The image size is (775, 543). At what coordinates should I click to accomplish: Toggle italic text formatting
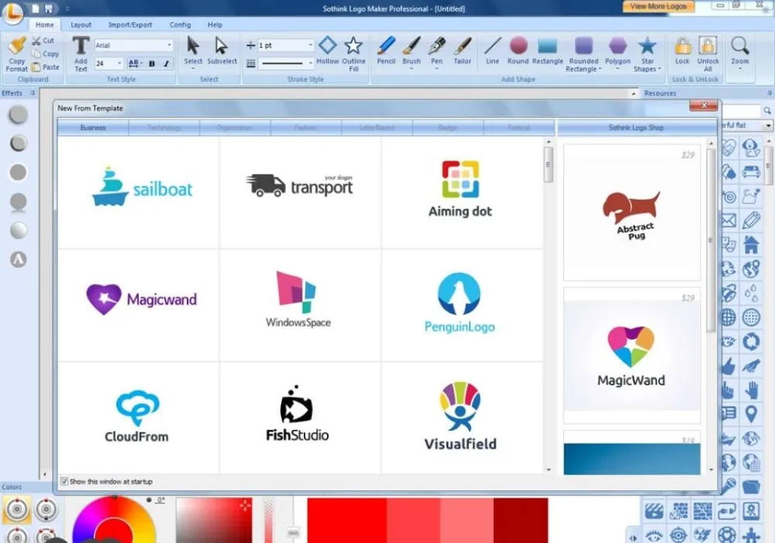[166, 63]
